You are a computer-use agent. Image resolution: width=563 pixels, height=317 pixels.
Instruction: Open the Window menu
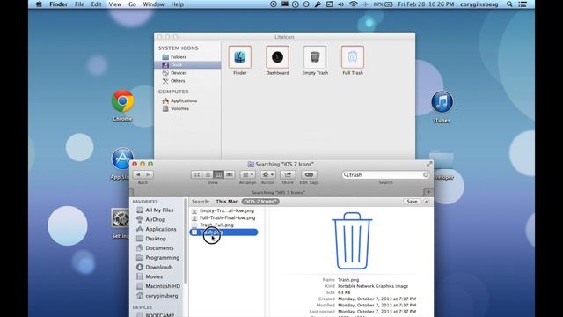point(153,4)
